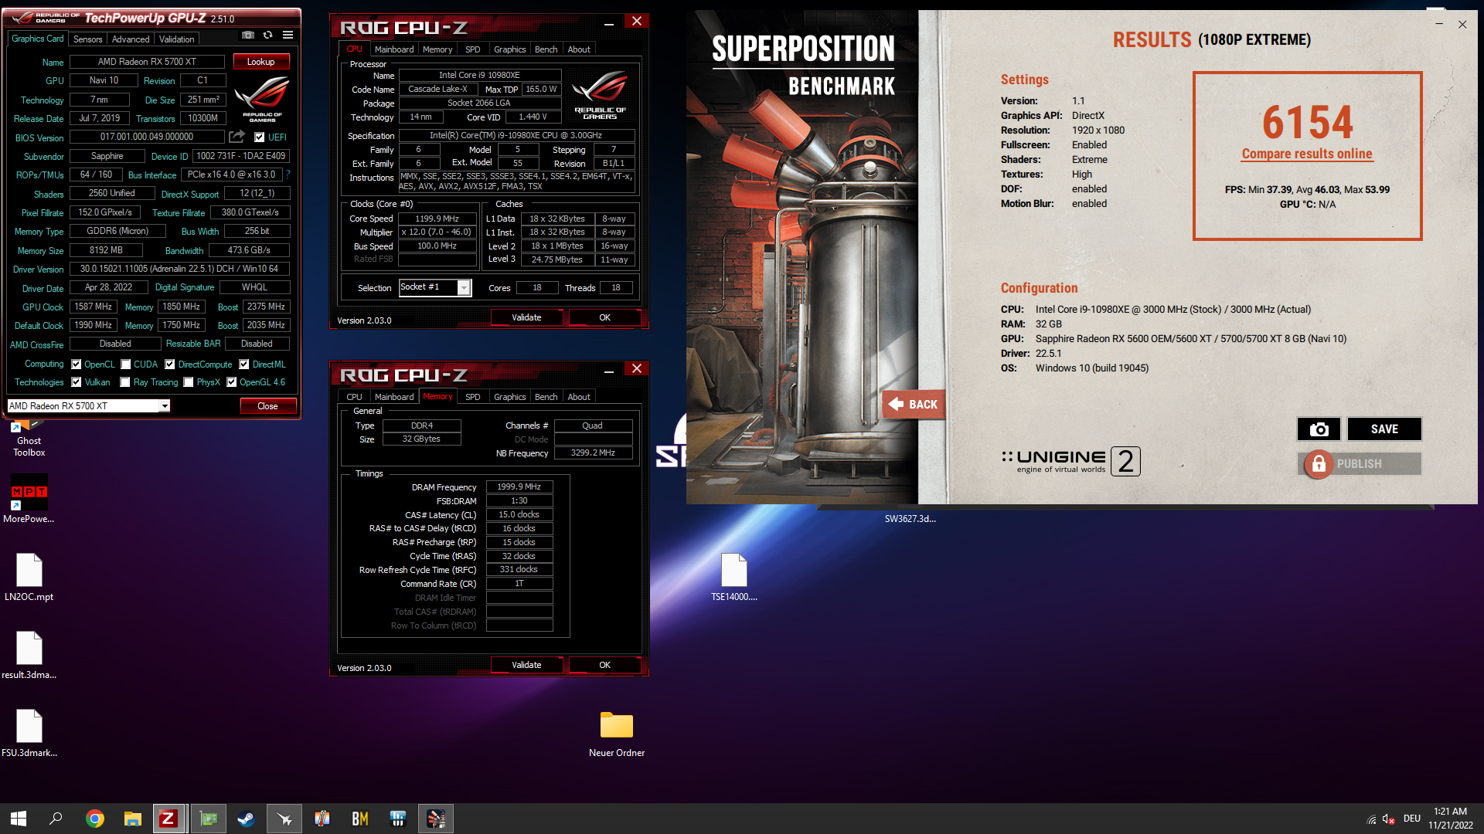
Task: Toggle the DirectCompute checkbox
Action: (x=170, y=364)
